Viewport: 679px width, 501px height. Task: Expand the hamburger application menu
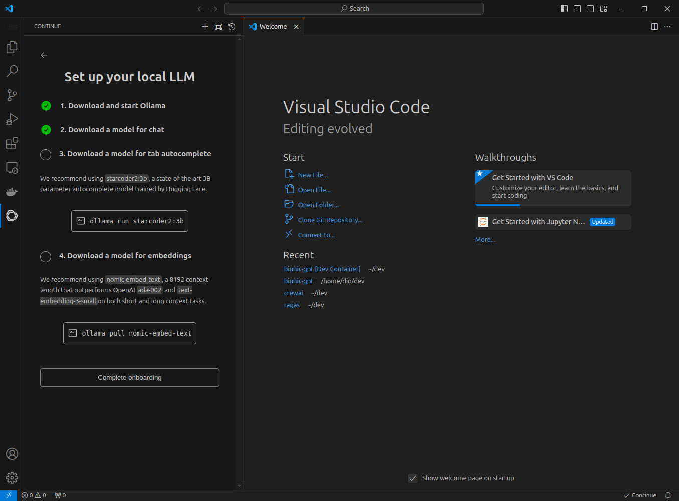(12, 27)
